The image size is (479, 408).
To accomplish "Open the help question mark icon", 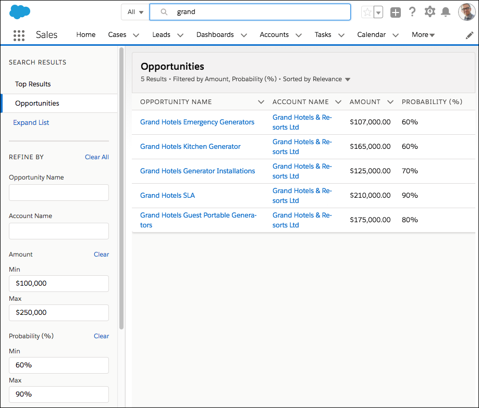I will (x=412, y=12).
